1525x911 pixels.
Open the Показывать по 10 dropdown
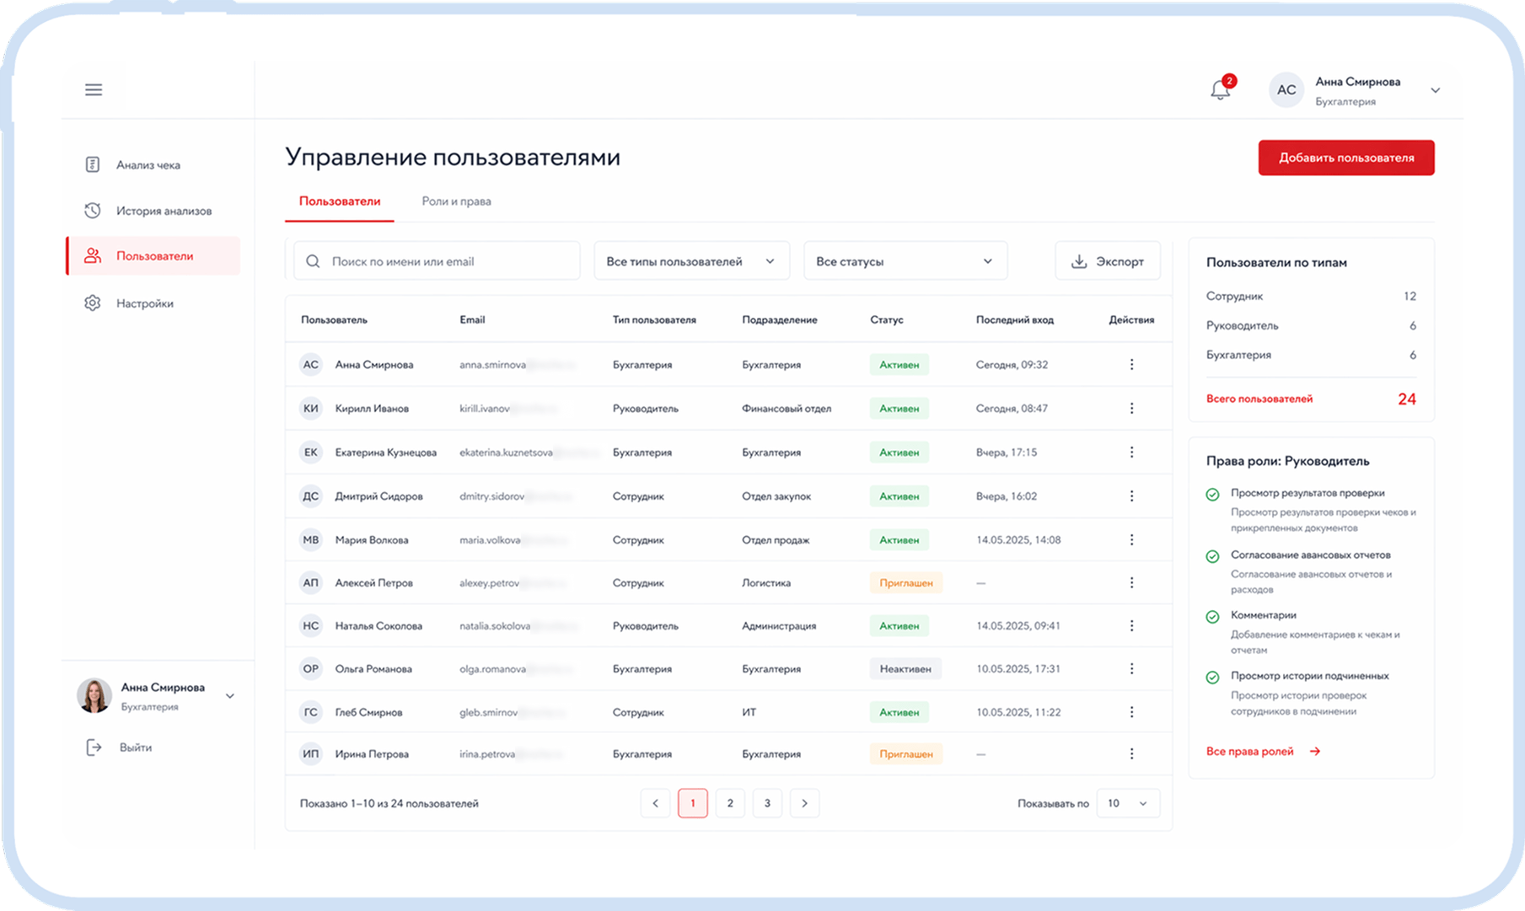tap(1128, 803)
